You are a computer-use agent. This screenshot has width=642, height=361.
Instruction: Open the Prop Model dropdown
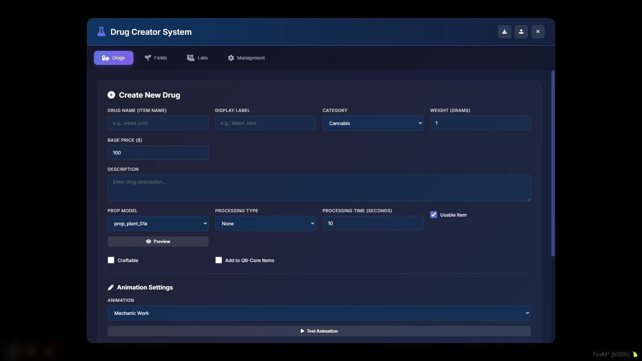(x=158, y=223)
